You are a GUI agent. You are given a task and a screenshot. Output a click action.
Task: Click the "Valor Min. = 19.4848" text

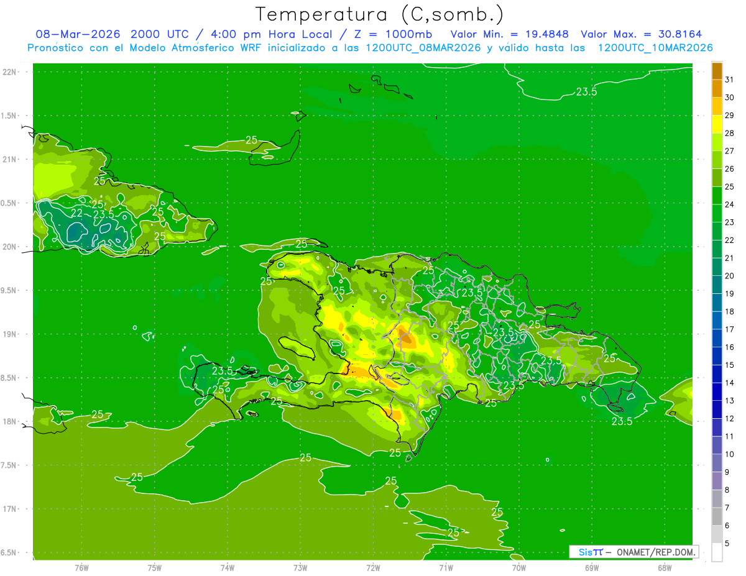click(510, 34)
